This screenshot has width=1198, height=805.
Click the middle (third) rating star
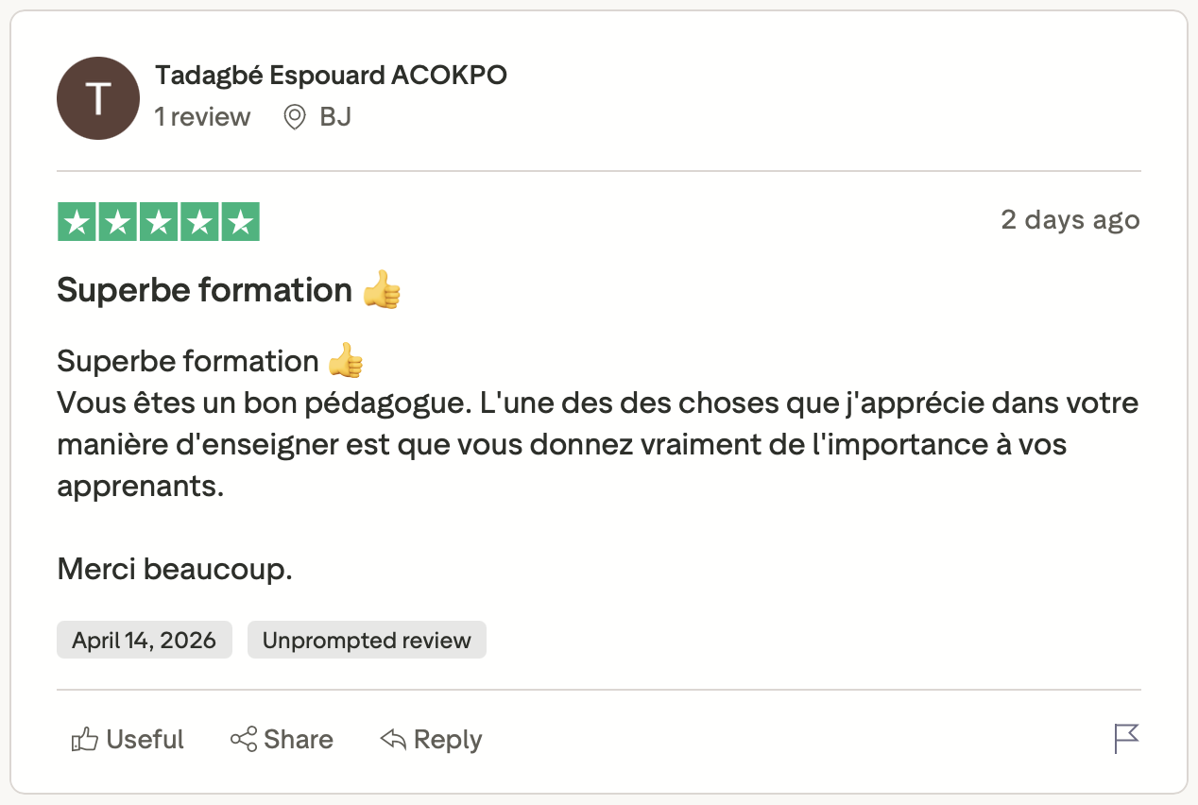[159, 222]
